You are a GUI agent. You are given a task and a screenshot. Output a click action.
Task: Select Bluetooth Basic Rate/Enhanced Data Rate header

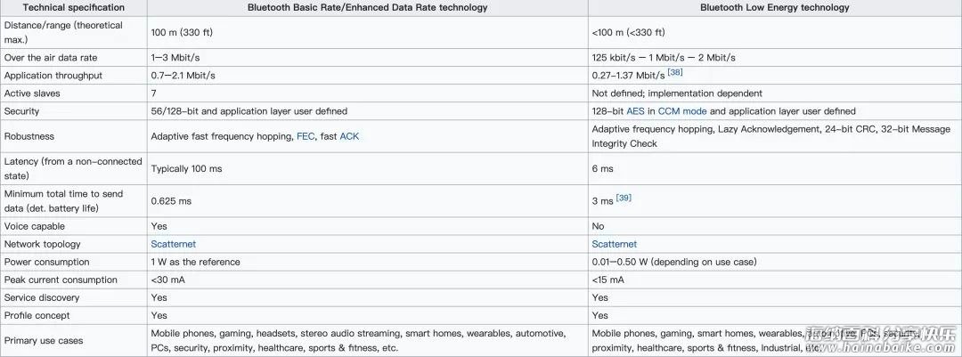[x=368, y=8]
